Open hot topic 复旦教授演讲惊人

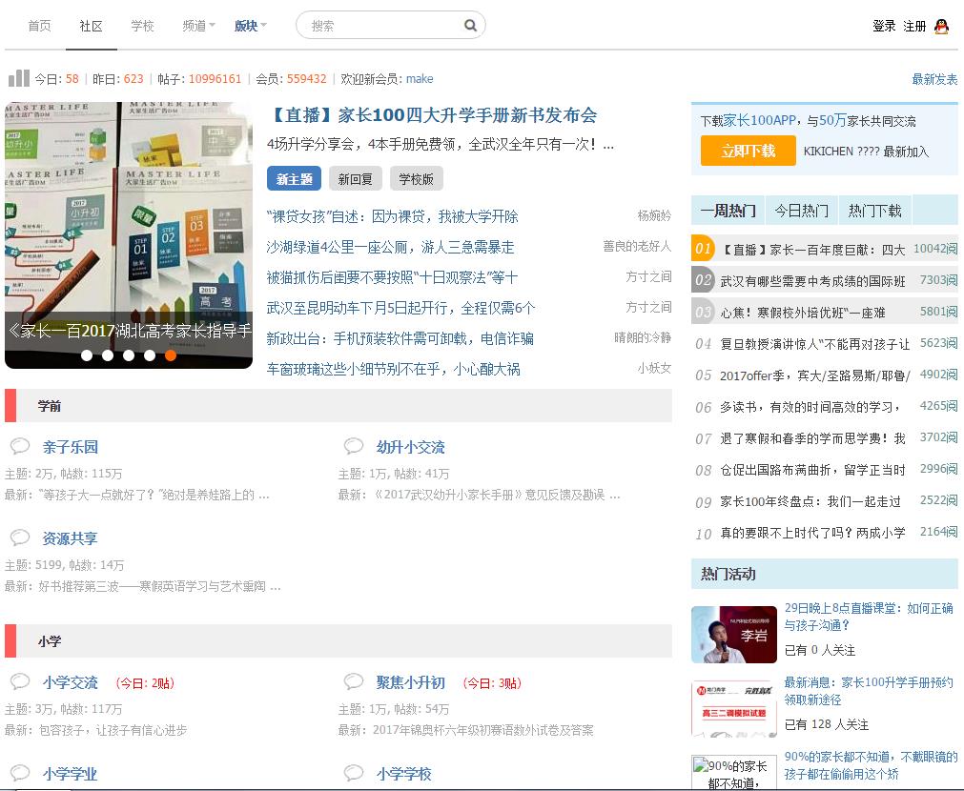pyautogui.click(x=814, y=344)
